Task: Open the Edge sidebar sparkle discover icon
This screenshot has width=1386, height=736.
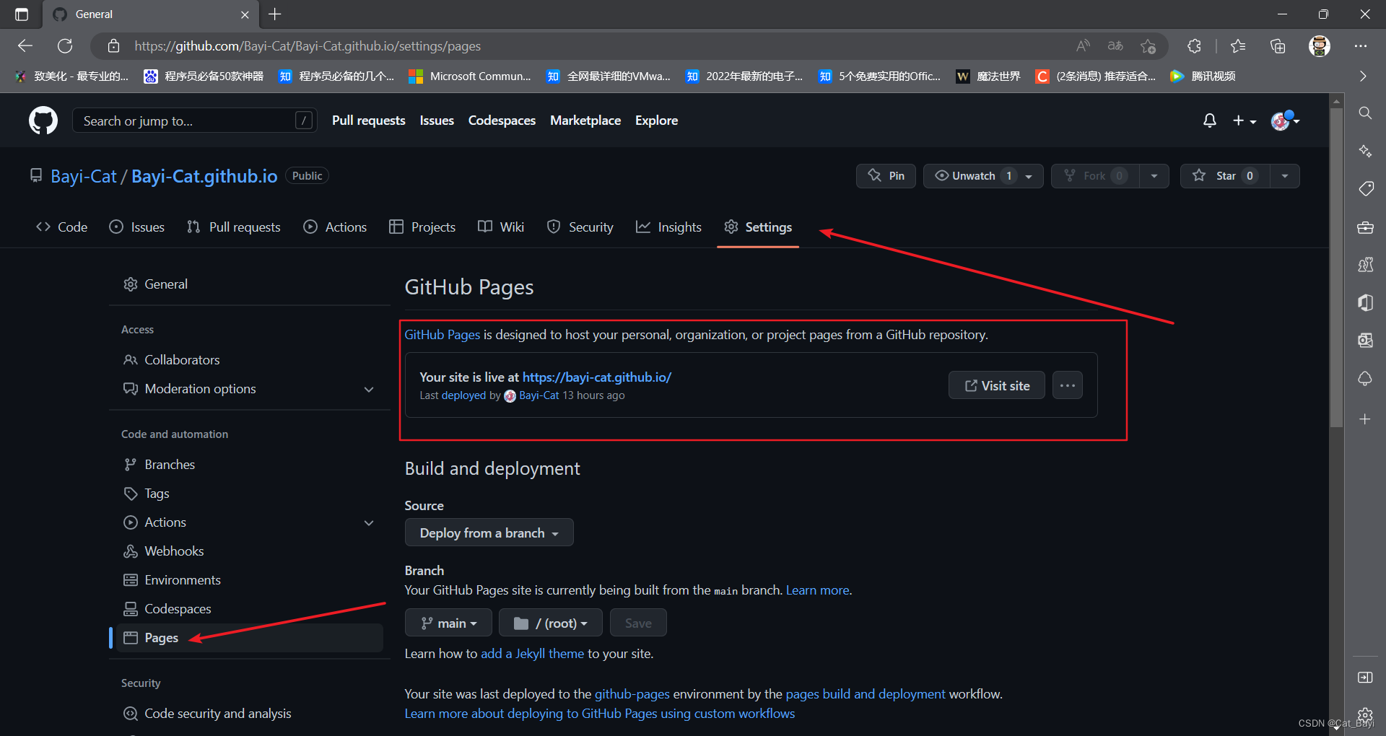Action: pyautogui.click(x=1365, y=152)
